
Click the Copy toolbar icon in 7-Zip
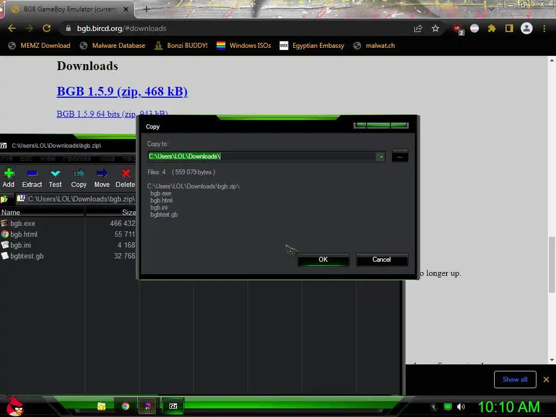(79, 178)
